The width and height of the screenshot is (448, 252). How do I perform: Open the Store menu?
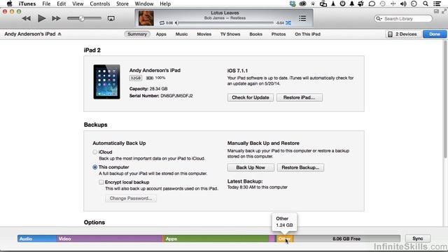pos(122,3)
